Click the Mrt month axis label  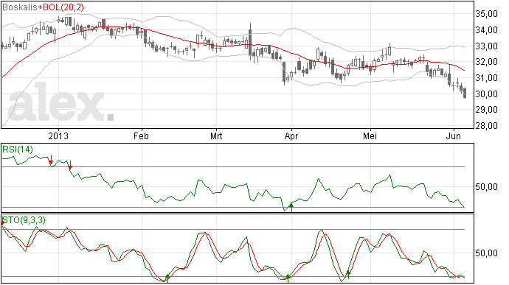pos(216,136)
